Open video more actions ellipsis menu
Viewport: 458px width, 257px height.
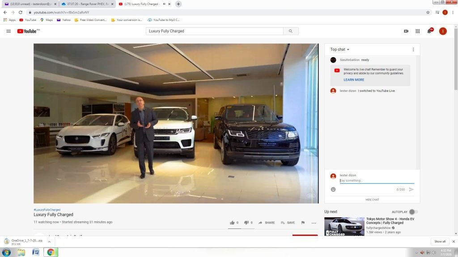click(314, 223)
